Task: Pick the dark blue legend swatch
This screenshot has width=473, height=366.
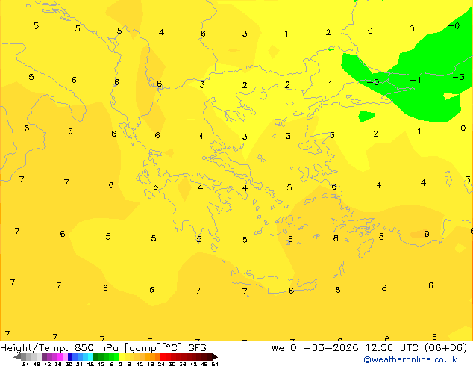Action: tap(70, 356)
